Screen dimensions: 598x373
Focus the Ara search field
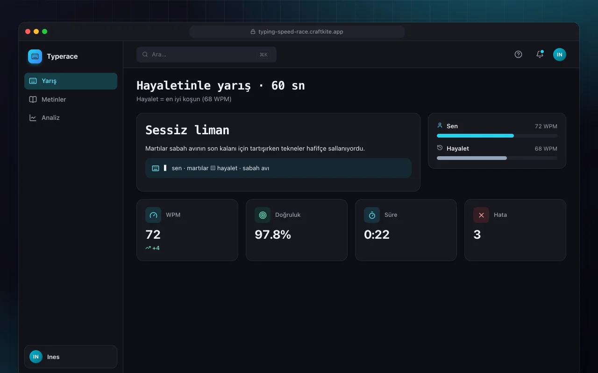click(206, 55)
